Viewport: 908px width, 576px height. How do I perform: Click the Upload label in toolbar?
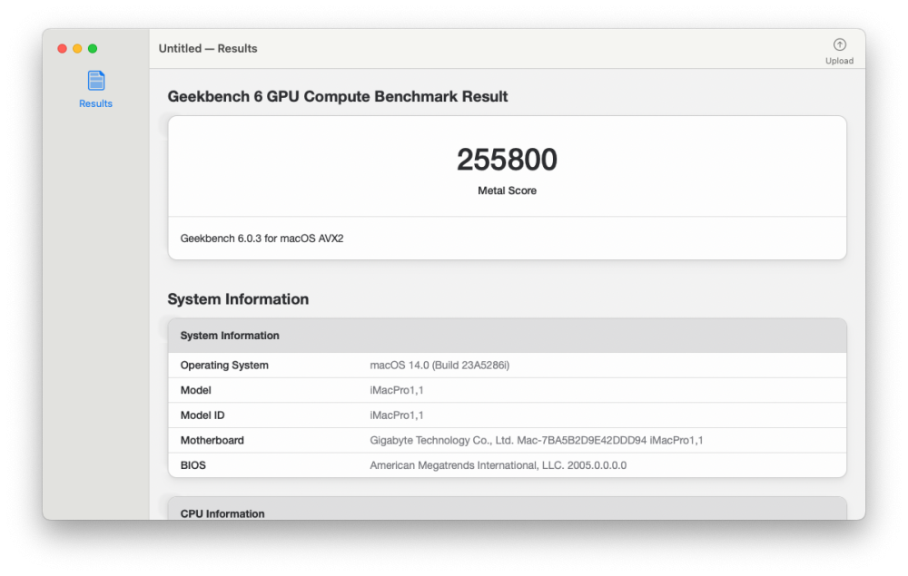tap(839, 61)
